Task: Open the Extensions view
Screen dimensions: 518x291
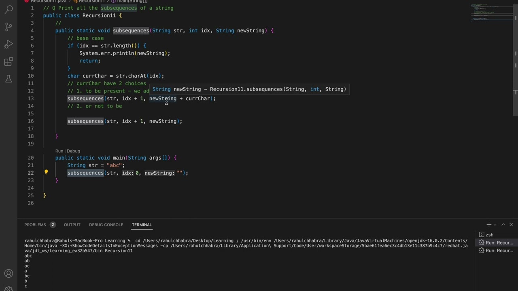Action: click(x=8, y=61)
